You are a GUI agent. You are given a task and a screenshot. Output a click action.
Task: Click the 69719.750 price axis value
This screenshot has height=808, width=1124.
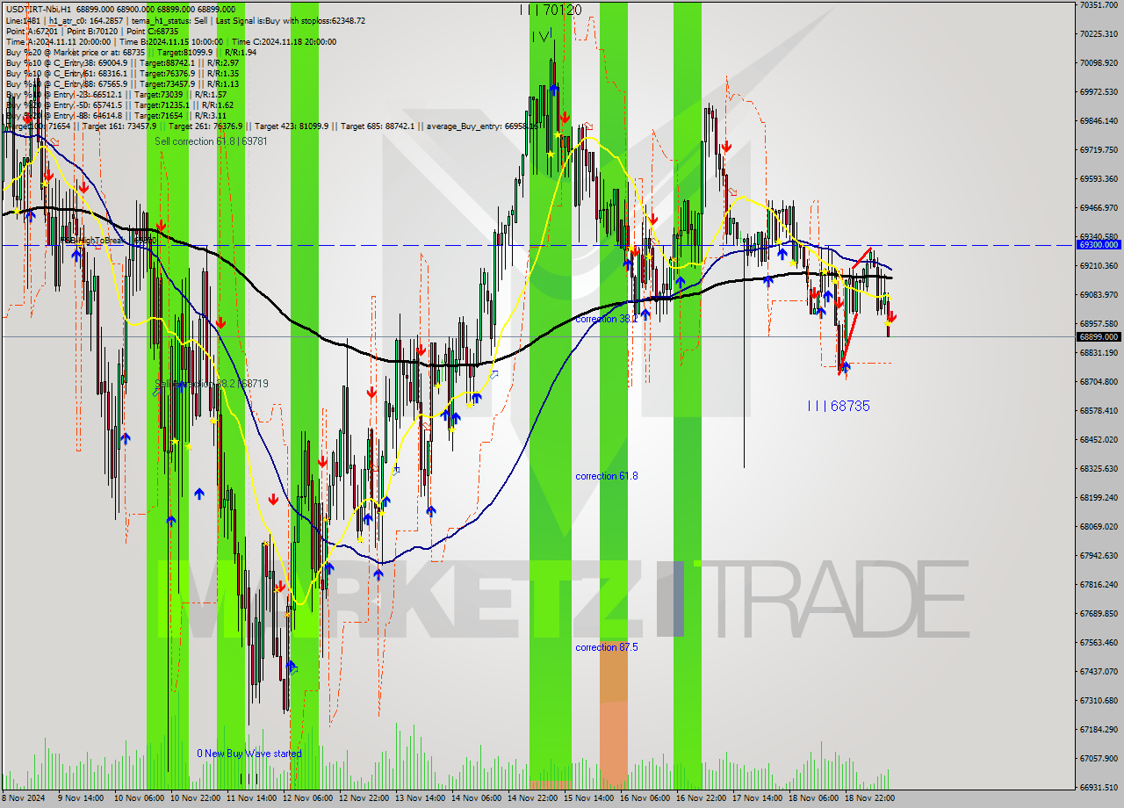(1099, 150)
